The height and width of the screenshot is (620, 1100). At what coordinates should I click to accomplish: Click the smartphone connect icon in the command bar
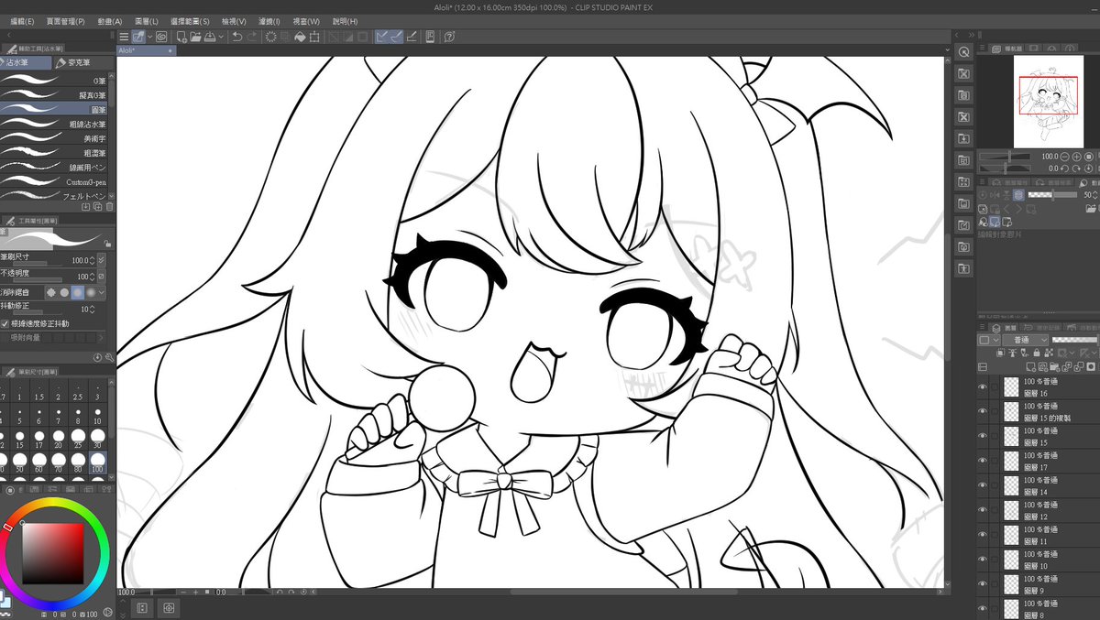coord(430,37)
